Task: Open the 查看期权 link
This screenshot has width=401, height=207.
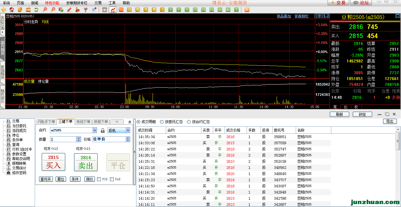Action: click(302, 16)
